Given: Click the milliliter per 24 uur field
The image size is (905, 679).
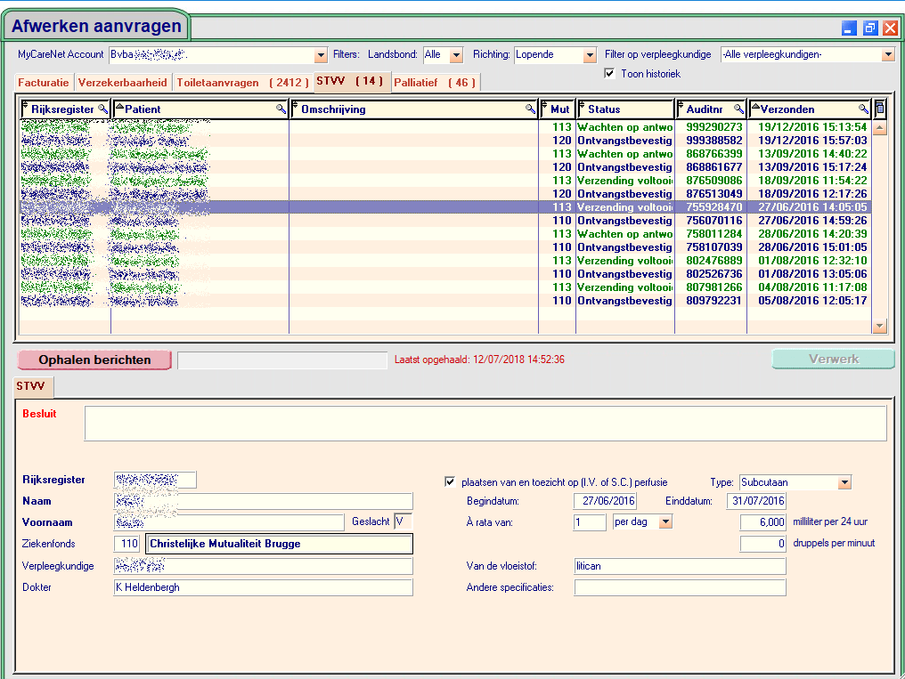Looking at the screenshot, I should point(763,522).
